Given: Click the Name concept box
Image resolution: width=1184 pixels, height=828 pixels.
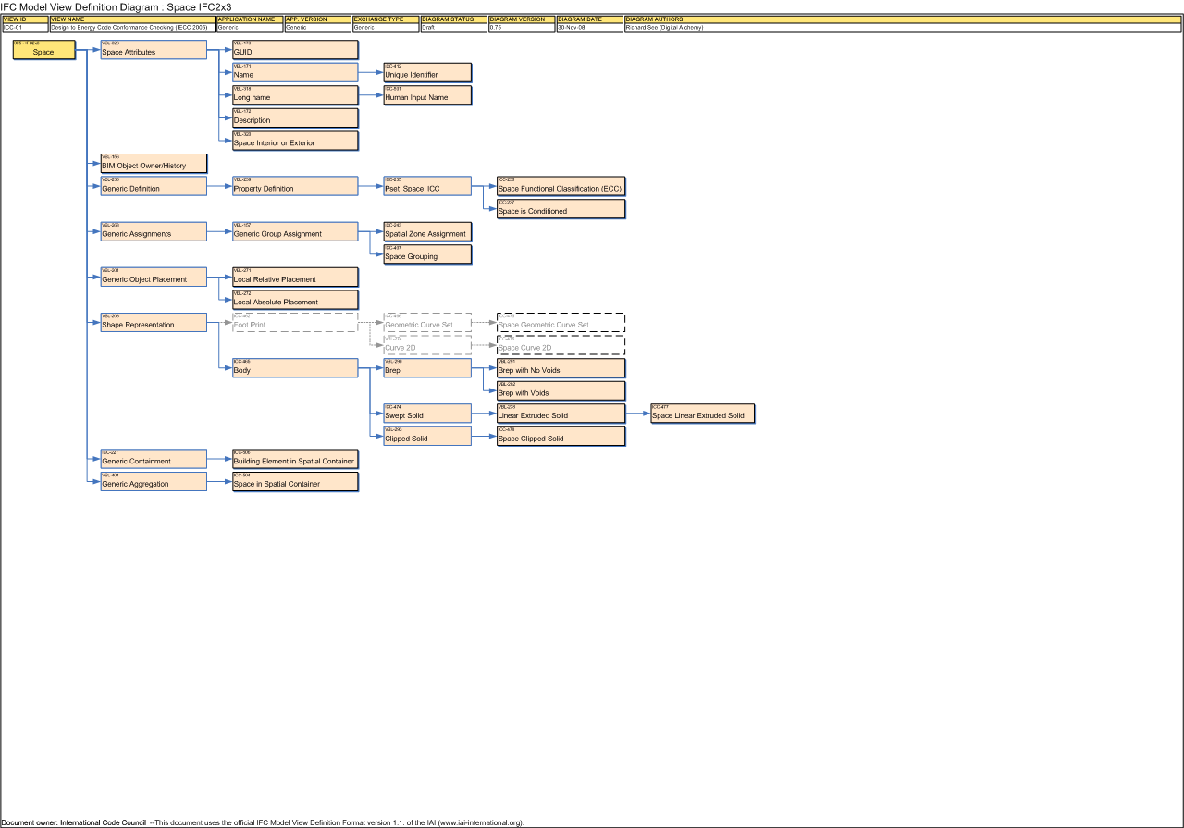Looking at the screenshot, I should coord(295,73).
